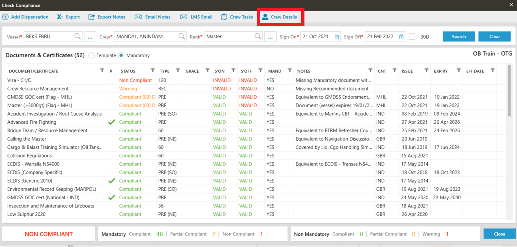This screenshot has width=517, height=247.
Task: Click the Search button
Action: [x=459, y=37]
